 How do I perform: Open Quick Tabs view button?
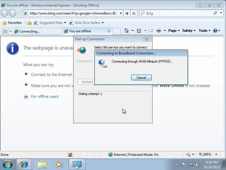tap(5, 31)
